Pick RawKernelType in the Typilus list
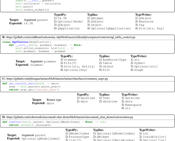This screenshot has width=175, height=141. [114, 60]
